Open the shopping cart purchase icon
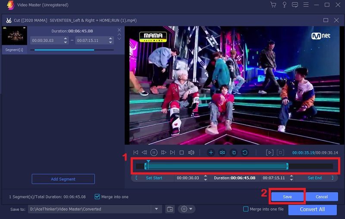Viewport: 345px width, 219px height. (x=273, y=5)
